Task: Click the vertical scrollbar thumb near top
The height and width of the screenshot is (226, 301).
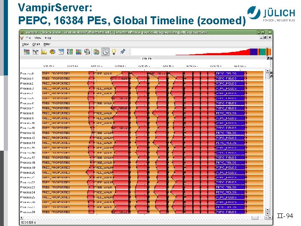Action: pos(268,76)
